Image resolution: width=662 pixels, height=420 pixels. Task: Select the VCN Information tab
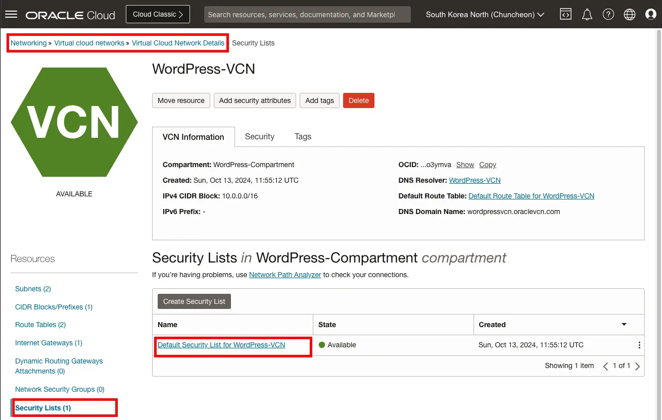coord(194,137)
